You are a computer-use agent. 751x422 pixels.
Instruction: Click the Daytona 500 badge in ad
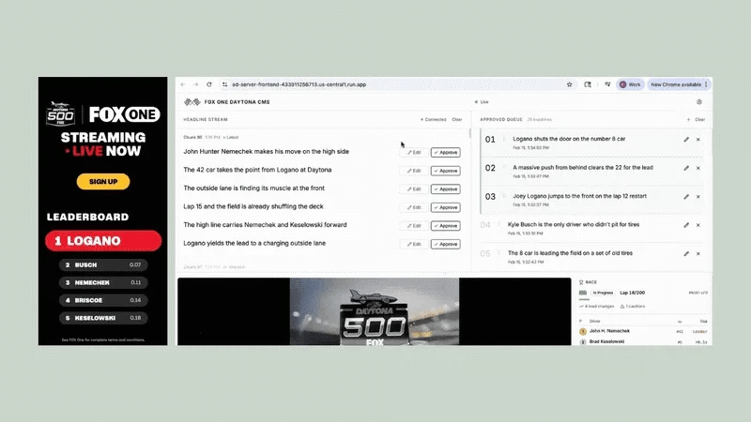click(60, 113)
